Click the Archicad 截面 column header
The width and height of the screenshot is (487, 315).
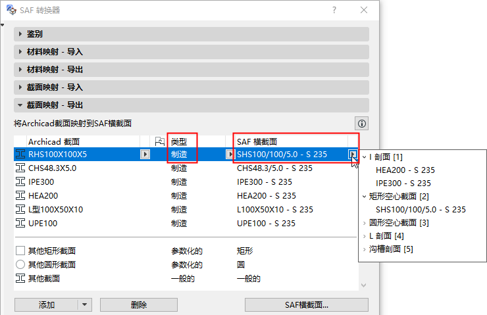click(x=54, y=142)
